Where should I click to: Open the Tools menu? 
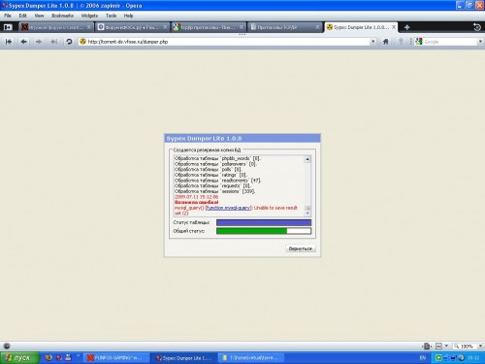pyautogui.click(x=111, y=16)
